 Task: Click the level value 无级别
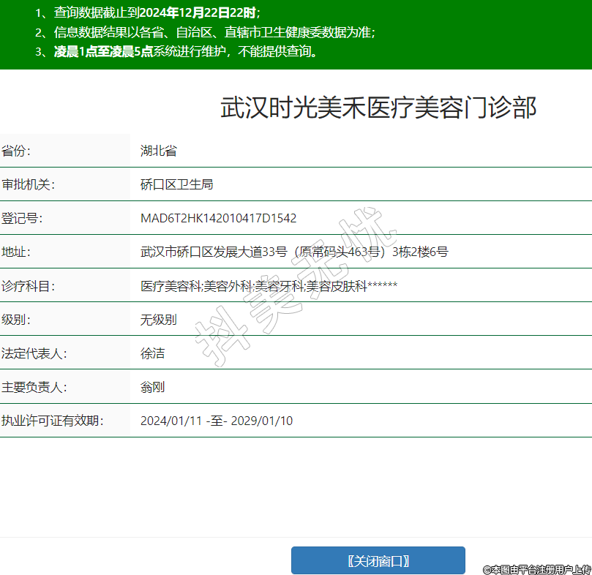159,320
